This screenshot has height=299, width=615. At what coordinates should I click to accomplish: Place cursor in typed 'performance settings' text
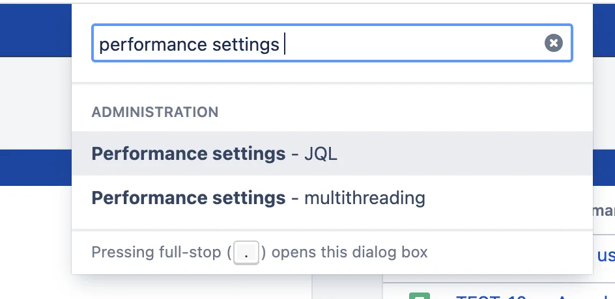coord(189,44)
